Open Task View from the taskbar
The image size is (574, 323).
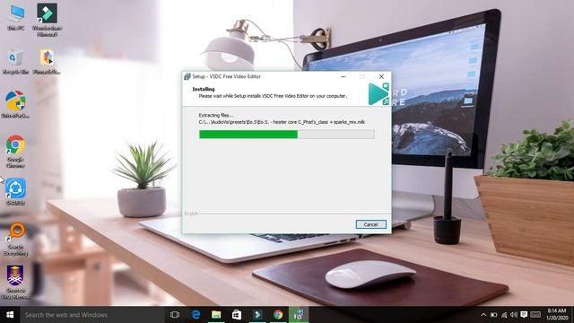tap(175, 315)
